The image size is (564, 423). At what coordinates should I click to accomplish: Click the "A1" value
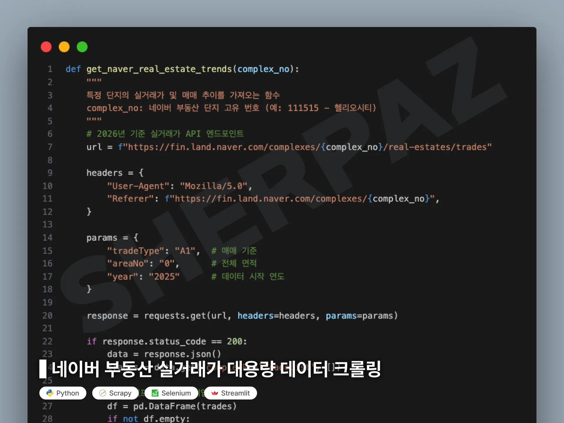185,251
